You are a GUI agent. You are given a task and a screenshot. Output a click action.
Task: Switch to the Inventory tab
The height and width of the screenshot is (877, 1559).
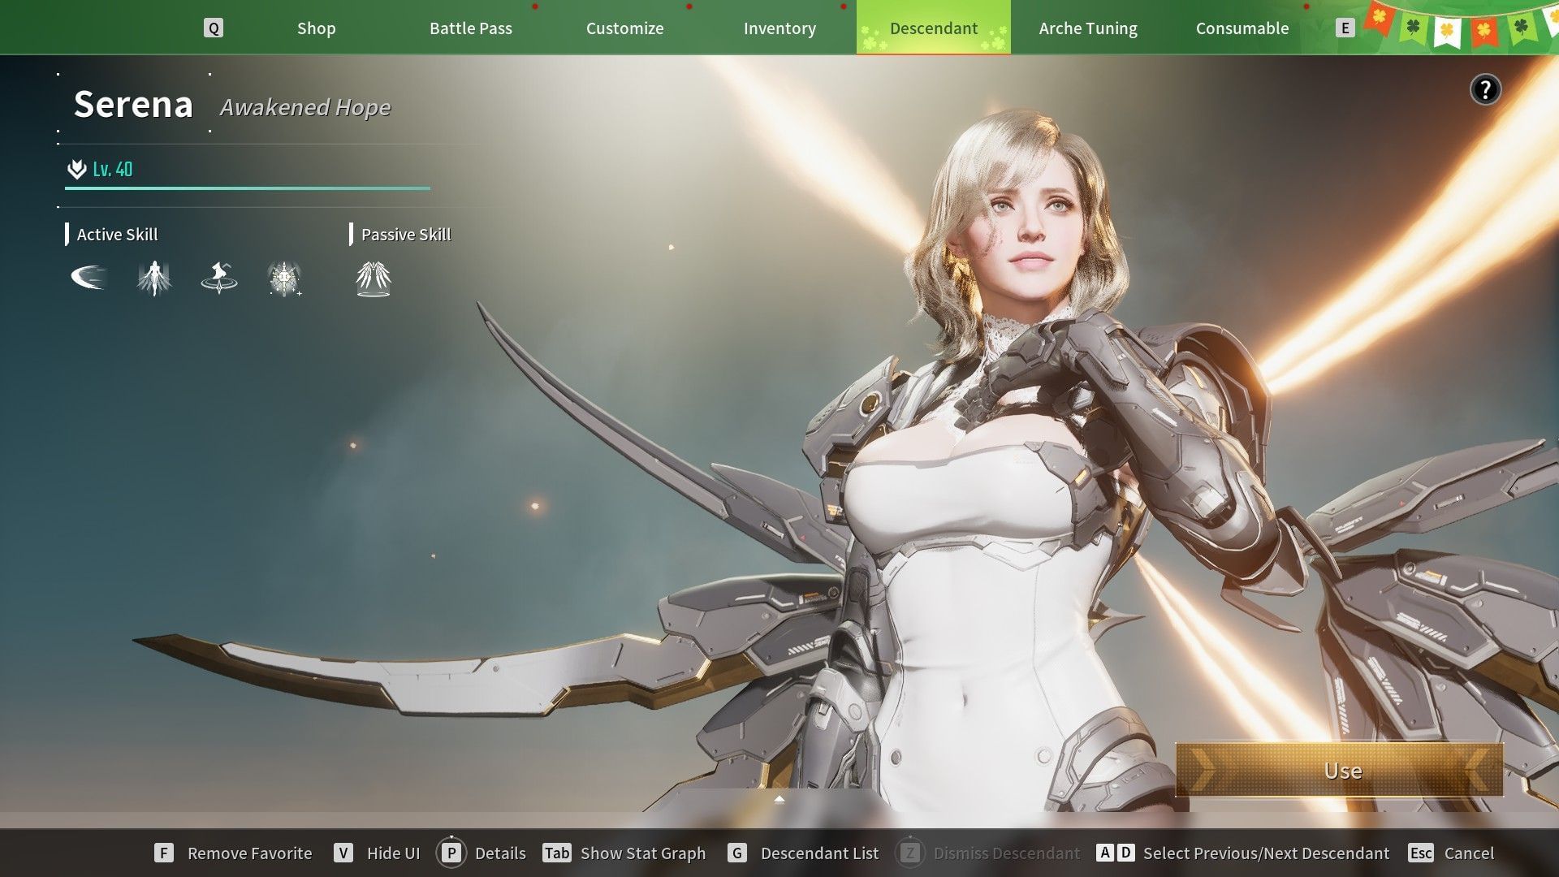[x=779, y=28]
